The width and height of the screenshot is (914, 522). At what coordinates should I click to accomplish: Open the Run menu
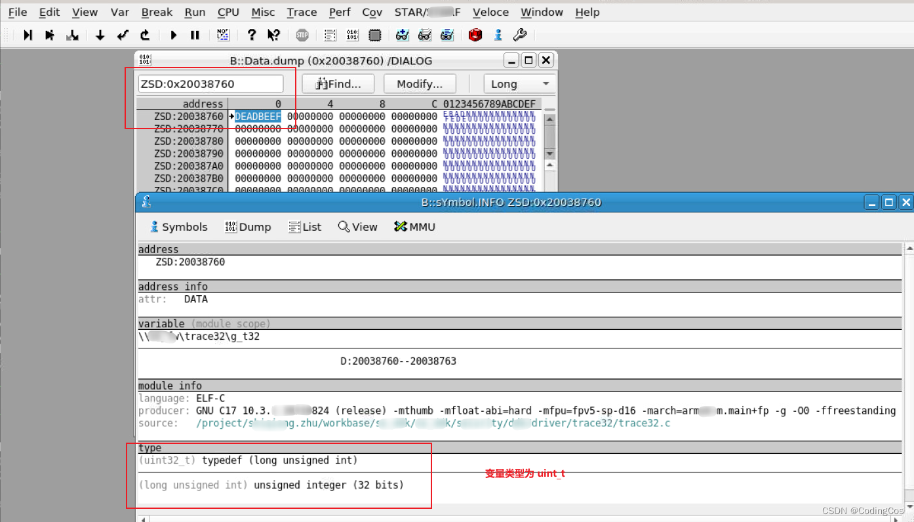195,12
